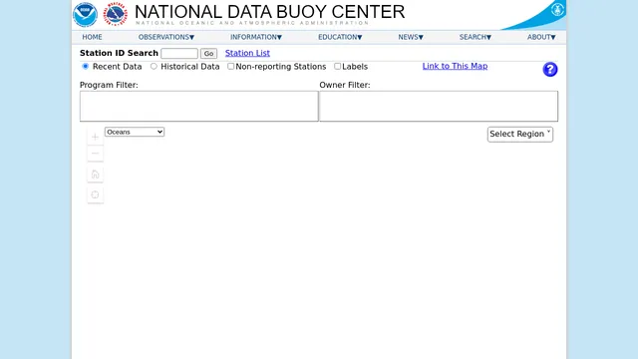This screenshot has width=638, height=359.
Task: Reset map to home view
Action: pos(96,175)
